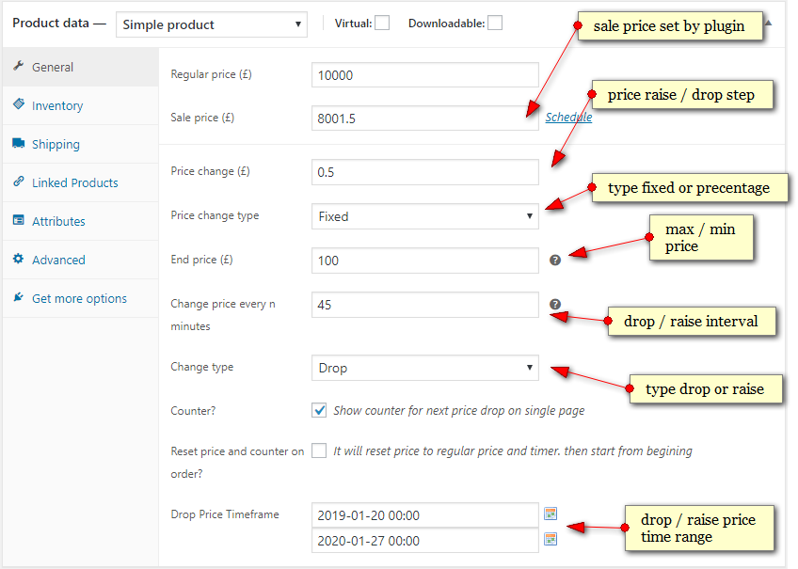Open the Price change type dropdown
The width and height of the screenshot is (798, 569).
424,215
